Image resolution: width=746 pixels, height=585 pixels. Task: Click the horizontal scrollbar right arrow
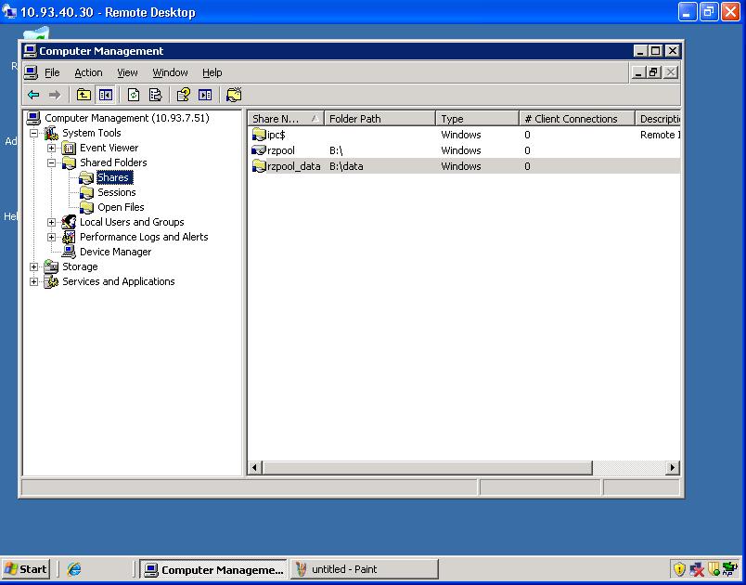click(x=673, y=468)
